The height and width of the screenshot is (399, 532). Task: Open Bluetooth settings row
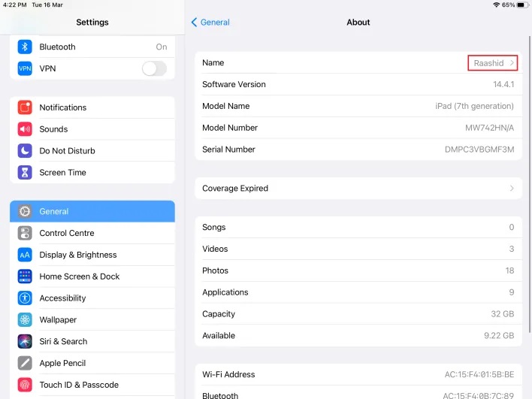(x=92, y=47)
